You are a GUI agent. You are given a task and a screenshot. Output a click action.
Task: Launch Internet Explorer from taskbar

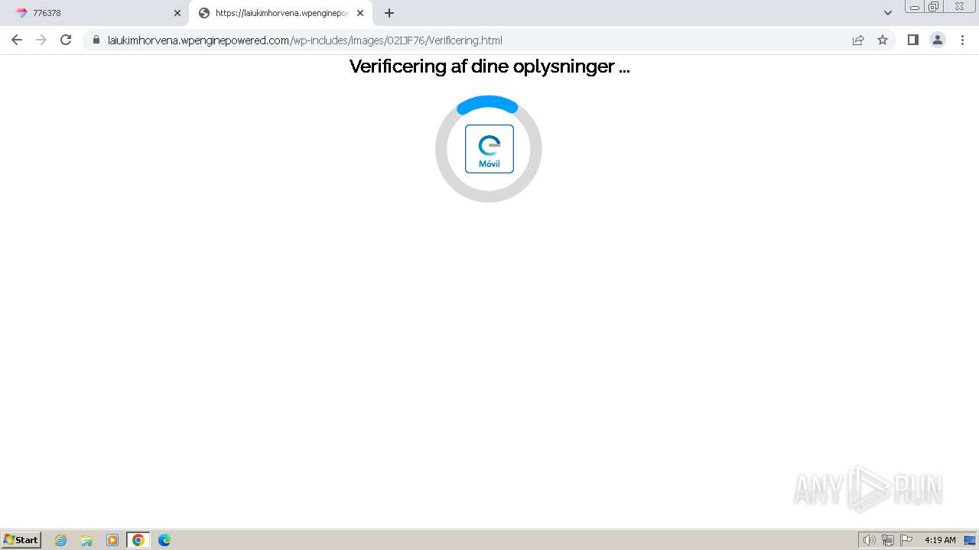click(x=61, y=540)
